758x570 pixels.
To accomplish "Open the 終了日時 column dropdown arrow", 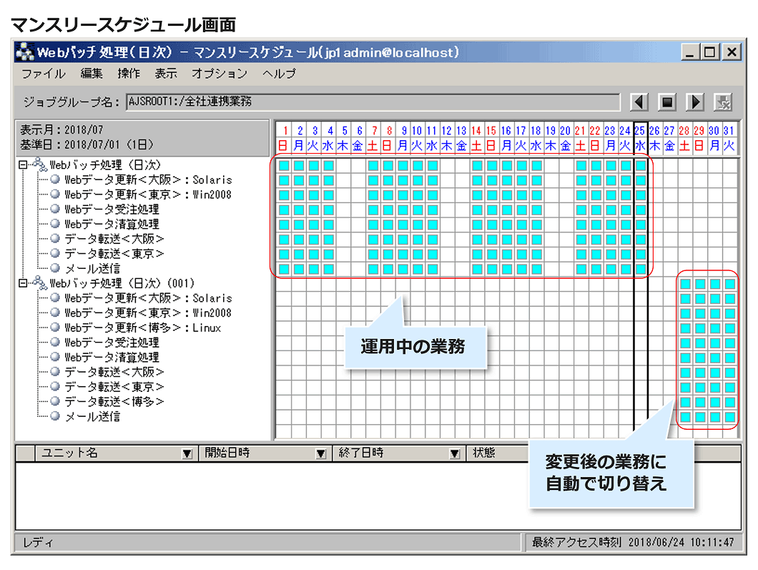I will coord(454,453).
